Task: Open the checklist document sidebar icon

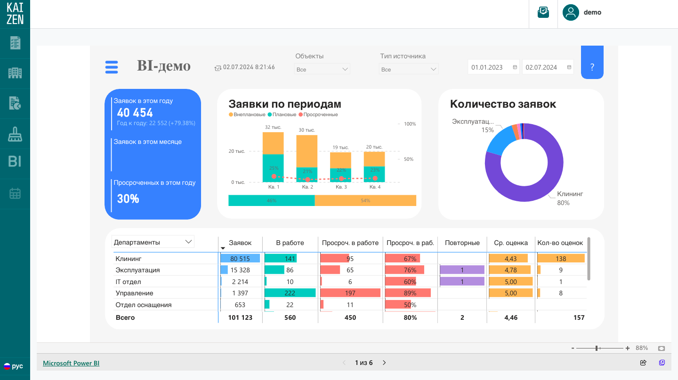Action: [15, 43]
